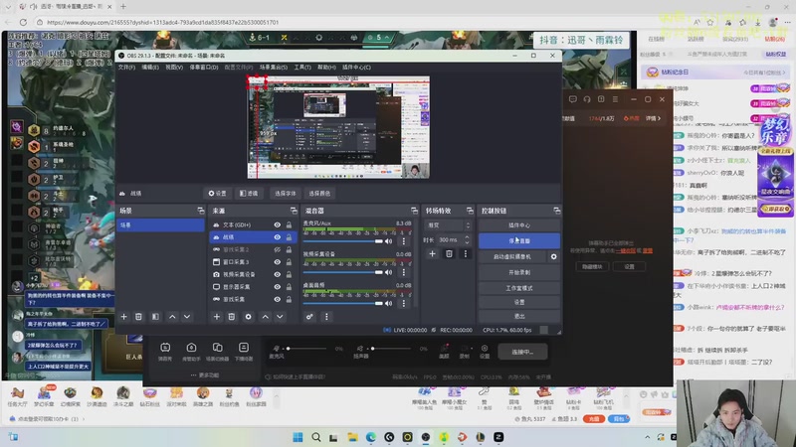Open the 视图(V) menu in OBS
The image size is (796, 447).
(174, 67)
